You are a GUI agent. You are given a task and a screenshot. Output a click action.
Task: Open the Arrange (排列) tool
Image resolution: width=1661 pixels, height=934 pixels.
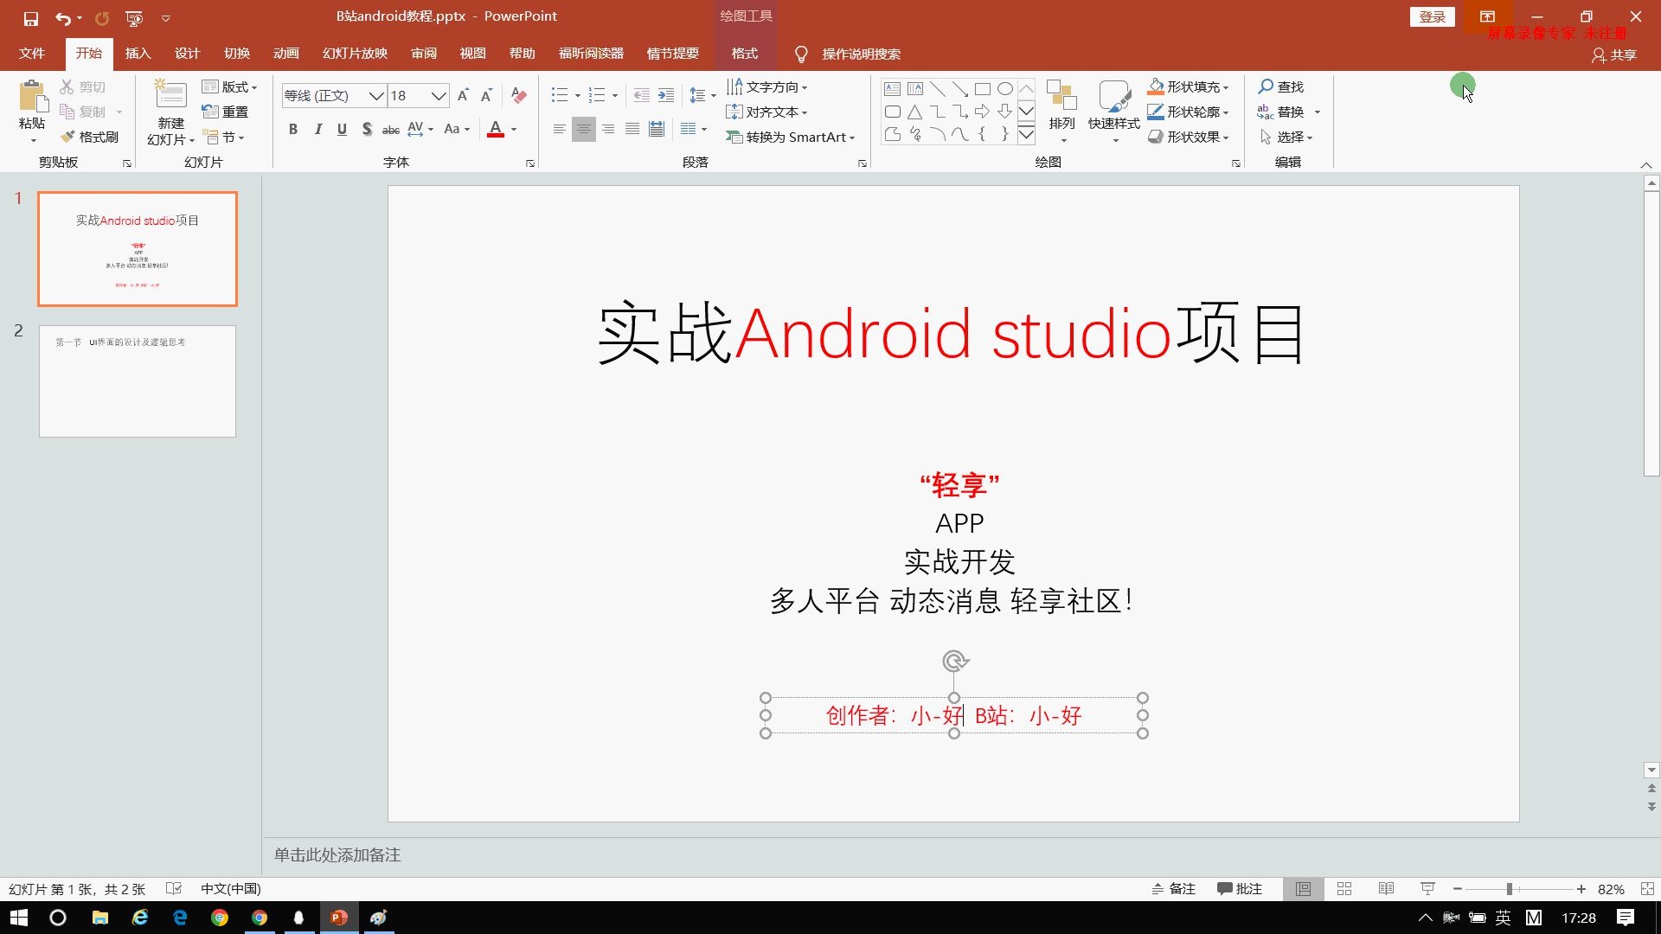(1061, 111)
